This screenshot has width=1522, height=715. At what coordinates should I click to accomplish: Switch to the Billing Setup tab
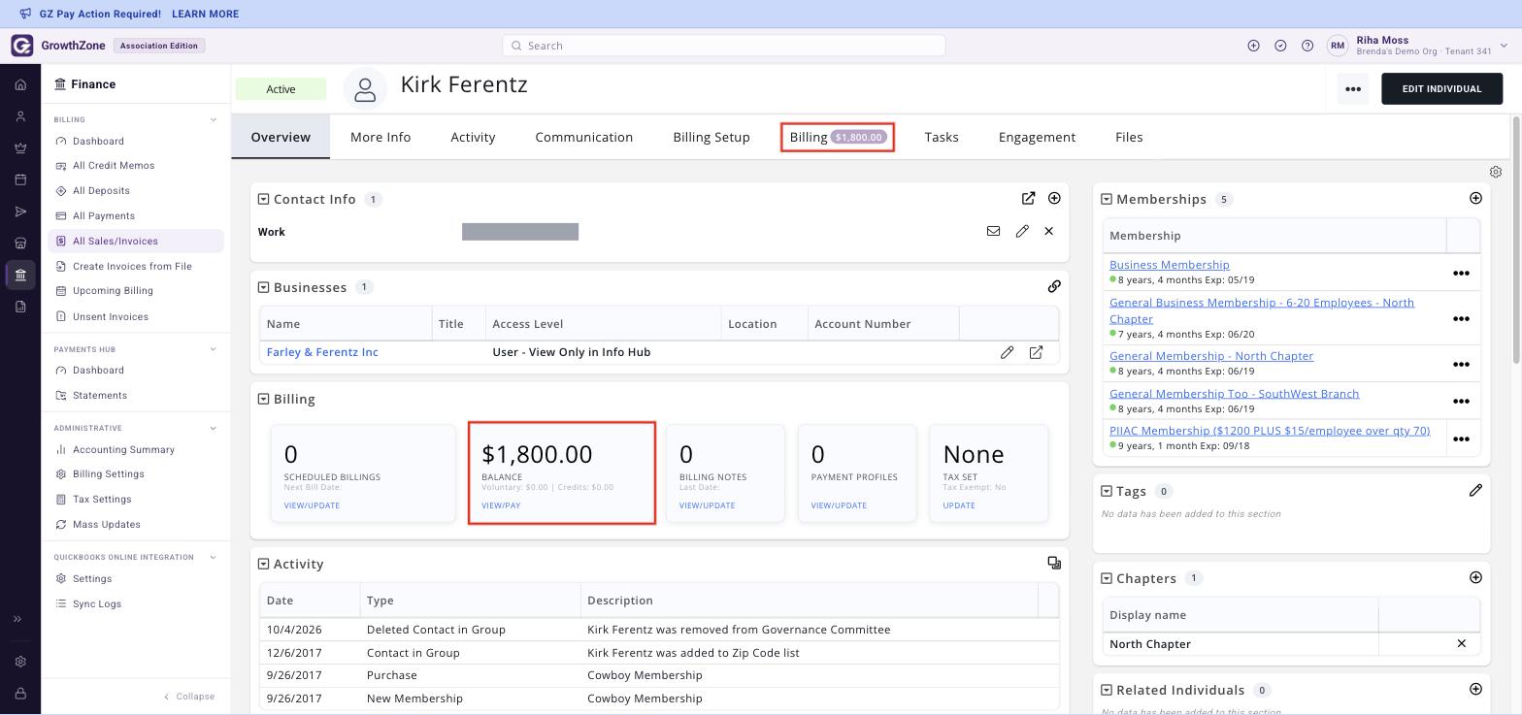point(711,137)
